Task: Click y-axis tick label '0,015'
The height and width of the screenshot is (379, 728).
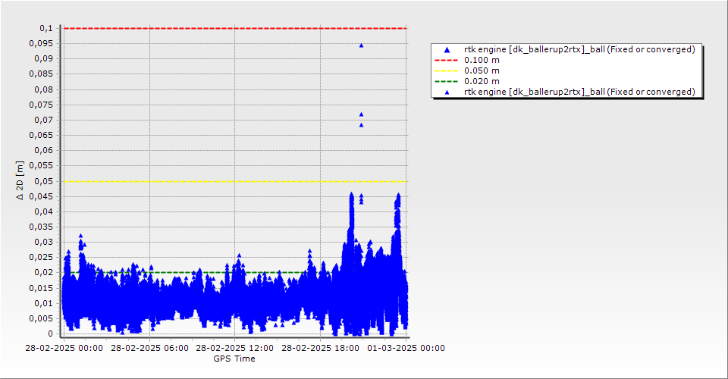Action: click(x=41, y=288)
